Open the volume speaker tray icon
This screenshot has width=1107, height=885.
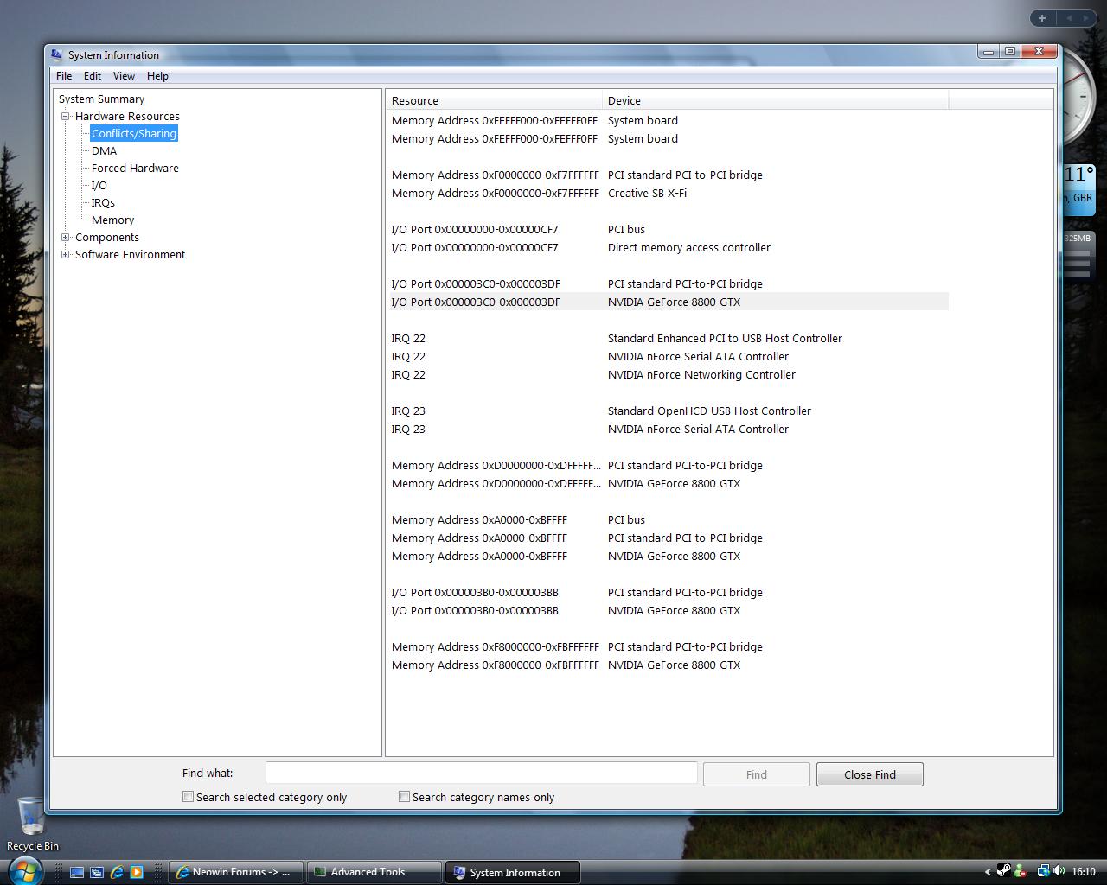1059,871
